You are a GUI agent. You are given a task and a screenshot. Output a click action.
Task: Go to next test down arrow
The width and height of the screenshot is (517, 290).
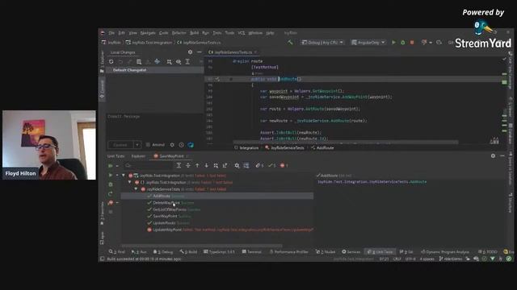[x=207, y=165]
